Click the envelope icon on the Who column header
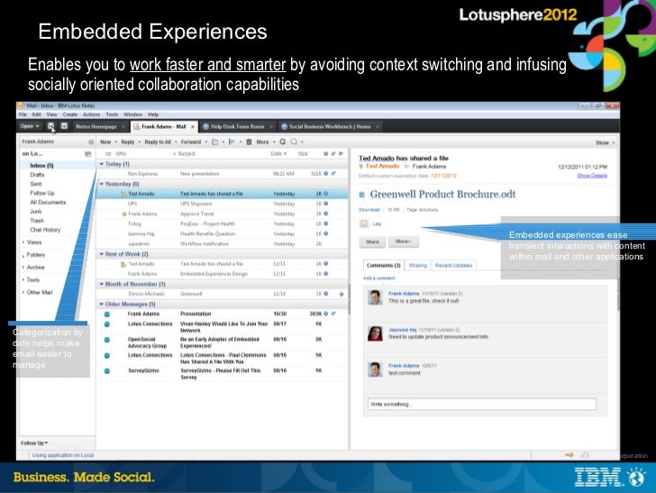Screen dimensions: 656x493 [x=108, y=153]
